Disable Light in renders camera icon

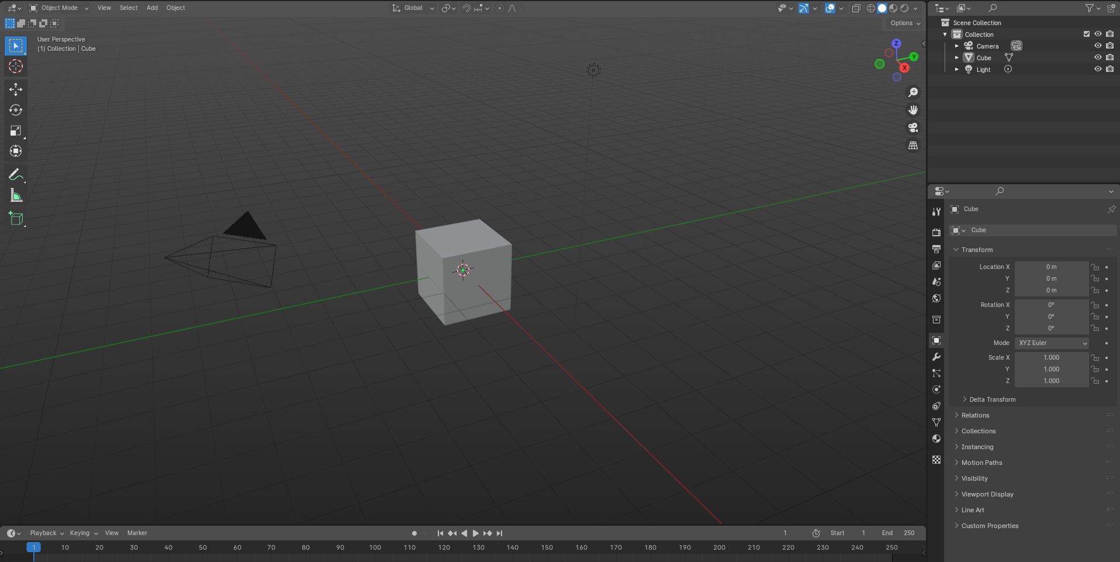pos(1109,69)
